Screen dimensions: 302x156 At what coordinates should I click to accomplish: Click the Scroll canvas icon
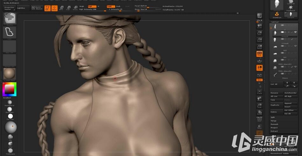259,26
